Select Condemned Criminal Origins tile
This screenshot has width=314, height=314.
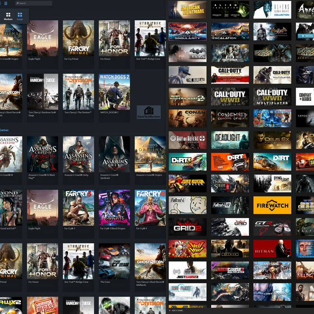pyautogui.click(x=230, y=118)
